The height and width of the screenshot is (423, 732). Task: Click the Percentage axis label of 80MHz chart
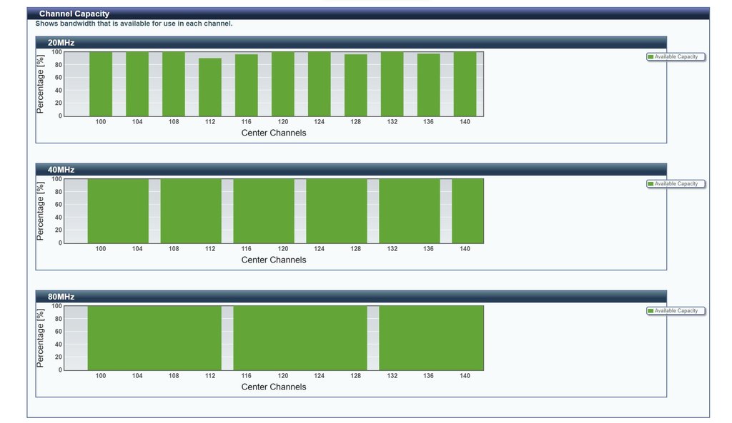40,337
